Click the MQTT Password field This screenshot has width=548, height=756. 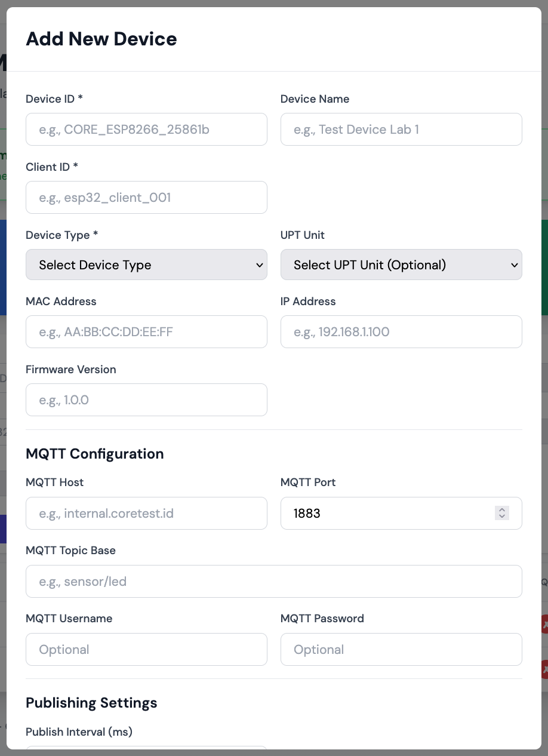click(x=401, y=649)
